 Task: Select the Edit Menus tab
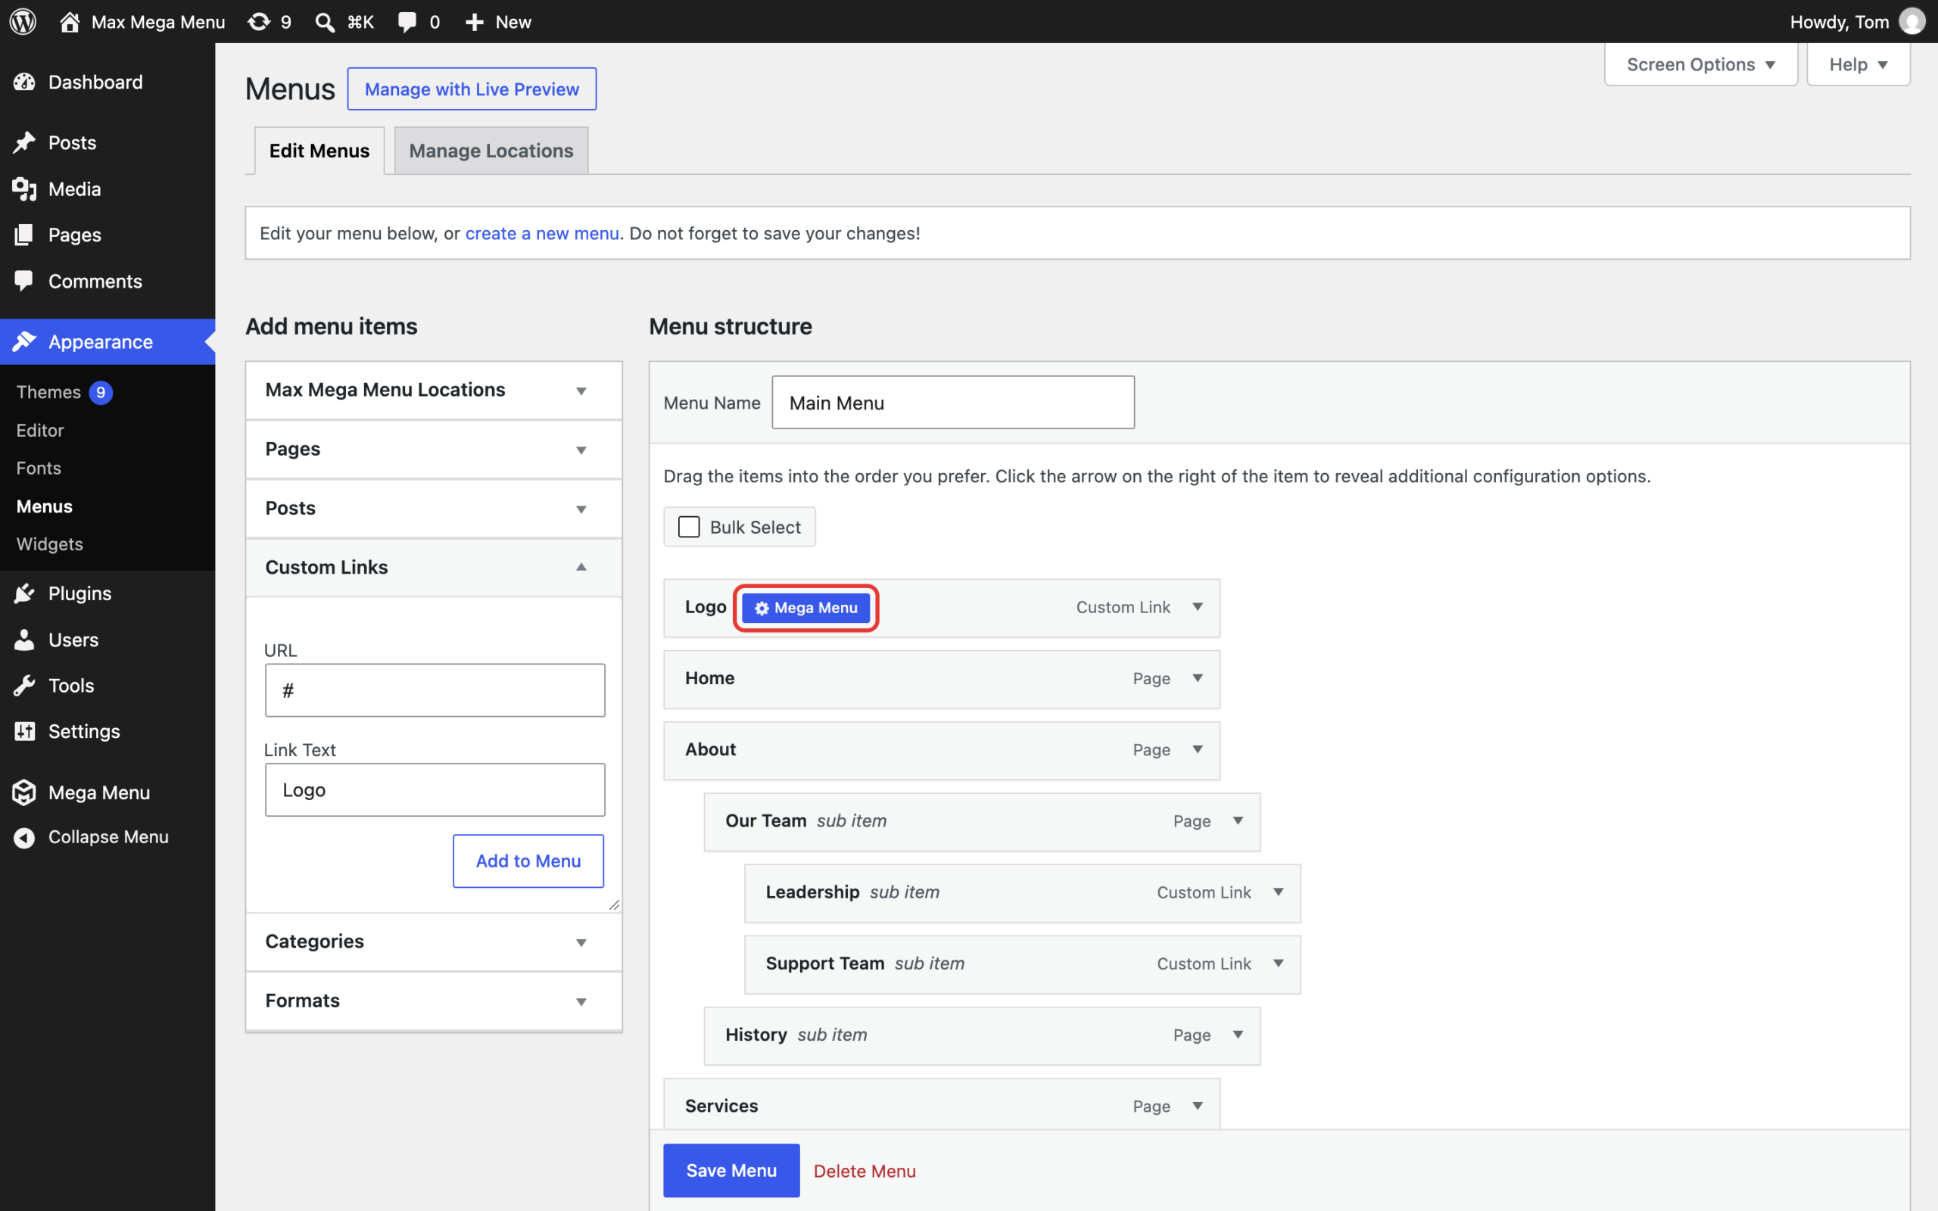pos(319,151)
